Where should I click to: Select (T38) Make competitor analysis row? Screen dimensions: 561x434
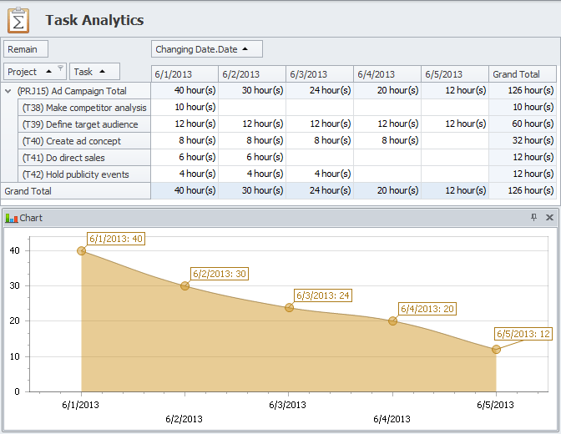tap(83, 108)
